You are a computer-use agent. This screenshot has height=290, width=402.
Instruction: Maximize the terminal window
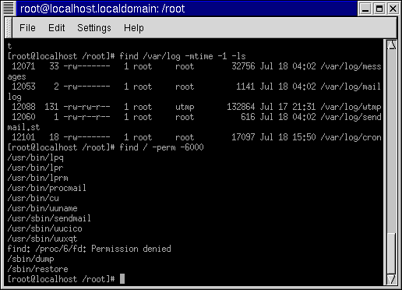[x=379, y=9]
